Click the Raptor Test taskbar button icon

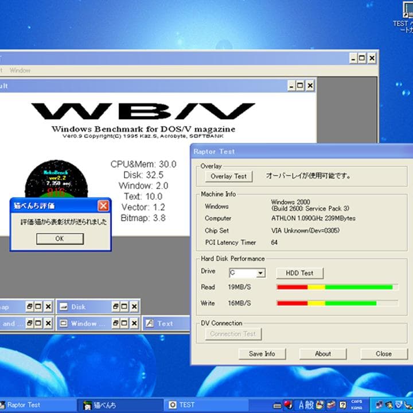(x=3, y=405)
